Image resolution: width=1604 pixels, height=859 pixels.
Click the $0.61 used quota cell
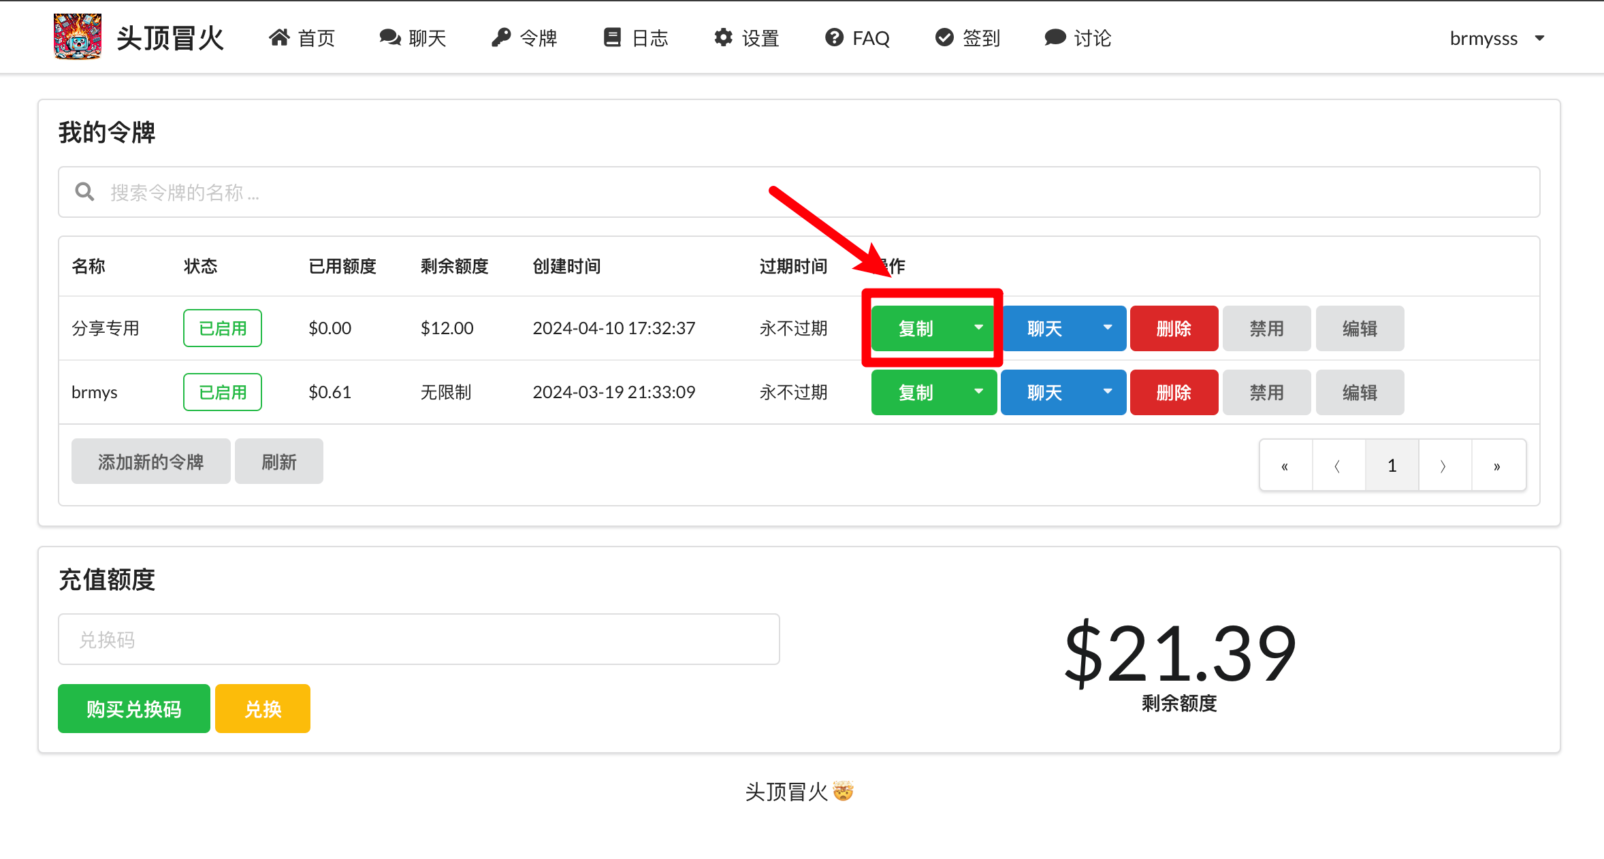tap(330, 392)
